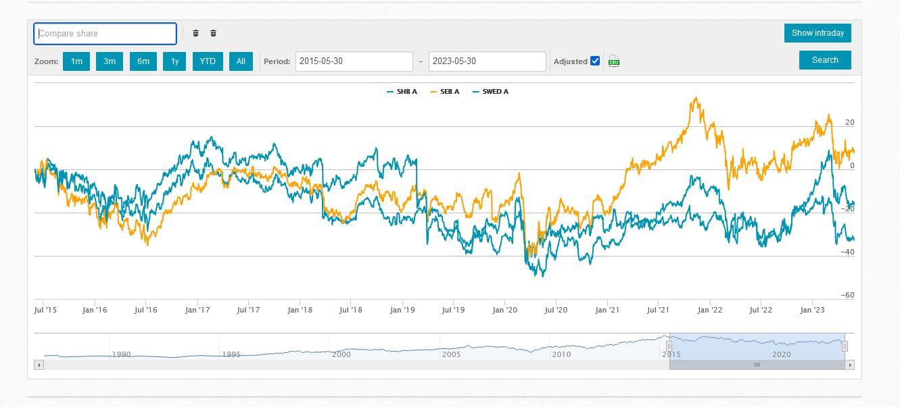This screenshot has height=407, width=900.
Task: Zoom chart to 1y
Action: click(174, 61)
